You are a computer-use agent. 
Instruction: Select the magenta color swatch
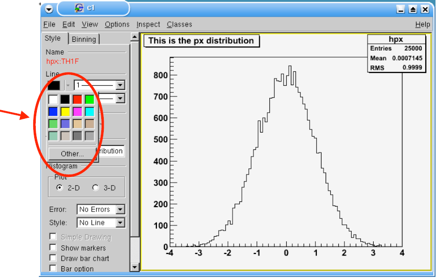coord(77,112)
